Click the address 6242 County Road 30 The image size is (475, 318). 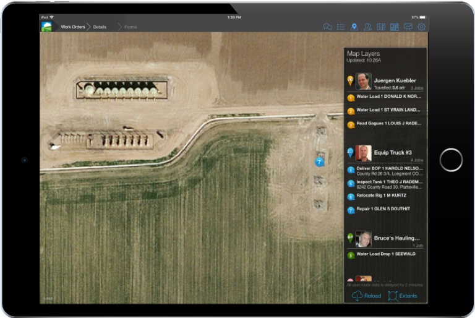pos(389,187)
